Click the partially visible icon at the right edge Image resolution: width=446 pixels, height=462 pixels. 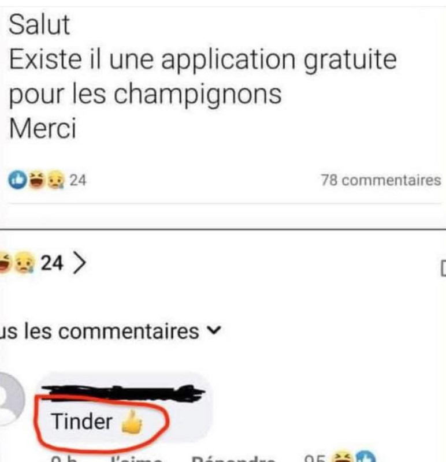click(x=443, y=268)
